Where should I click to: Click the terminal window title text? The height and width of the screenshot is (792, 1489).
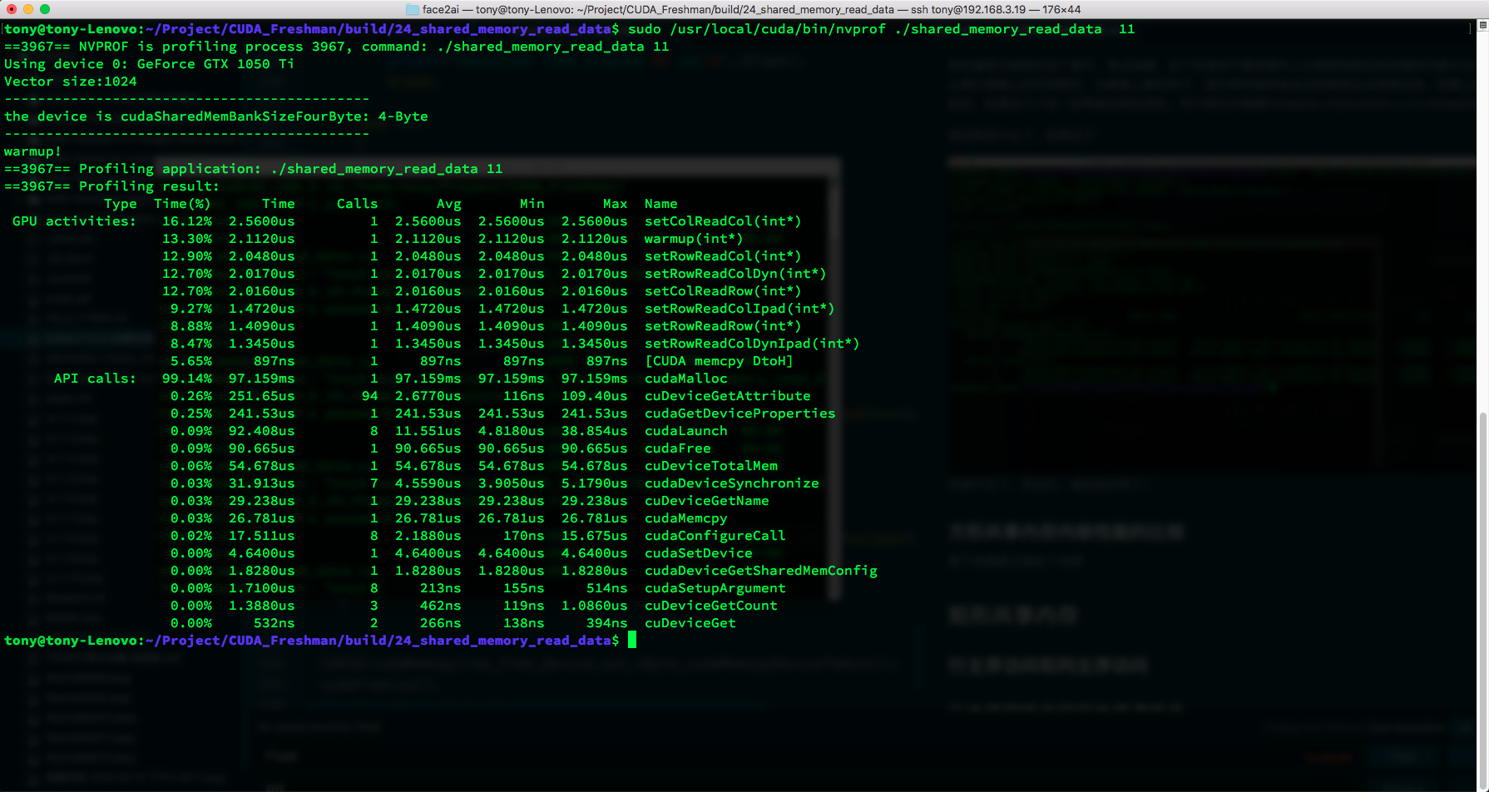751,9
